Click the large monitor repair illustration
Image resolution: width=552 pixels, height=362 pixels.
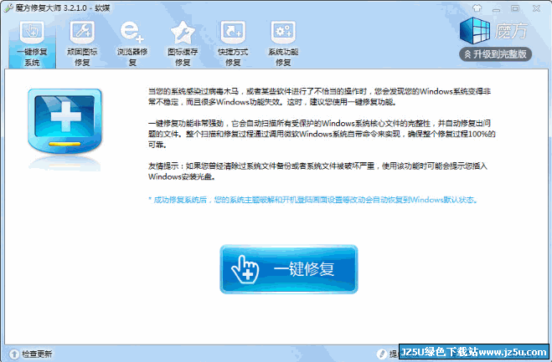64,121
